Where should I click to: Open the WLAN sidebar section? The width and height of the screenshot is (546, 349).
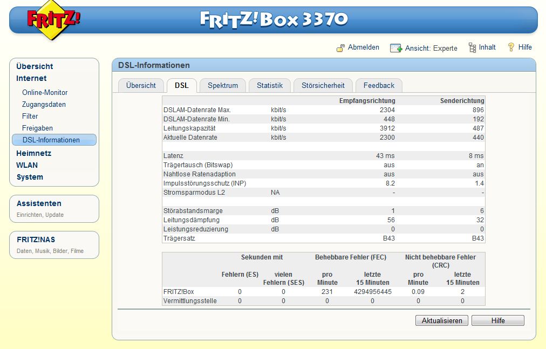coord(27,165)
